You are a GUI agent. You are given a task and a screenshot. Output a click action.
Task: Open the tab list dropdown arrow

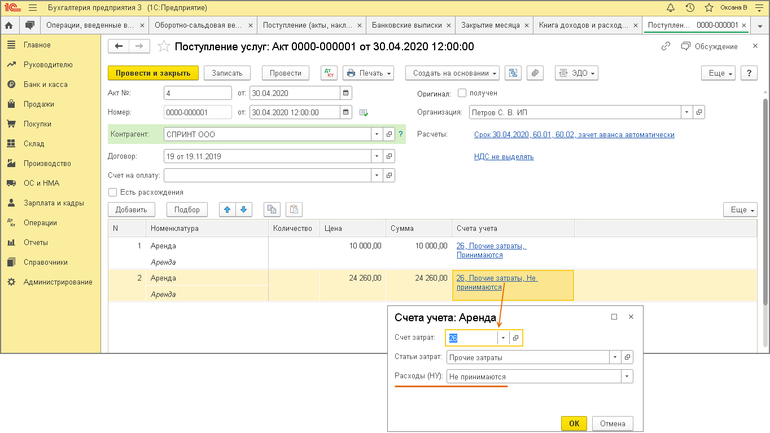click(x=760, y=25)
